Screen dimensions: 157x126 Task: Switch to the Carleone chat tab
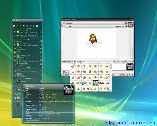pos(66,72)
